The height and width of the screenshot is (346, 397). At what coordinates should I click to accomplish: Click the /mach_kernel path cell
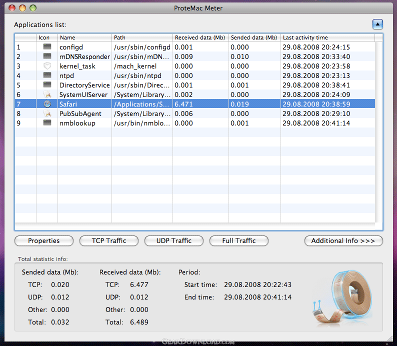tap(135, 66)
